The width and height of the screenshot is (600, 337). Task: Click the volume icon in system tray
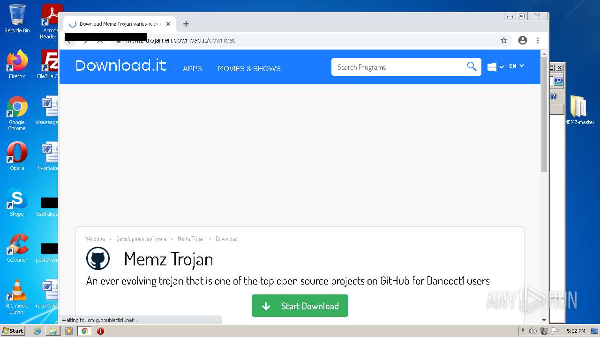point(533,331)
